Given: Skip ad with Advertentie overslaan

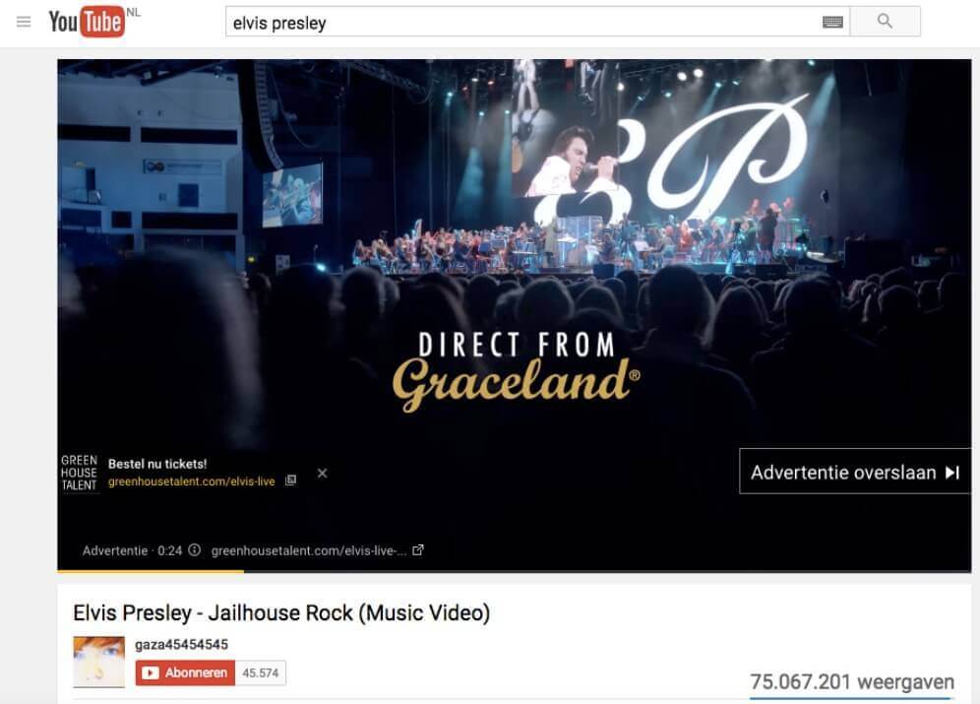Looking at the screenshot, I should (855, 472).
